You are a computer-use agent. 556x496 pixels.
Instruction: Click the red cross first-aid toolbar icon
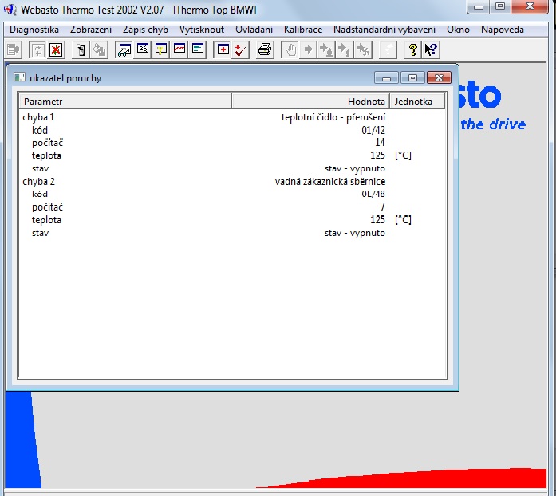[223, 49]
